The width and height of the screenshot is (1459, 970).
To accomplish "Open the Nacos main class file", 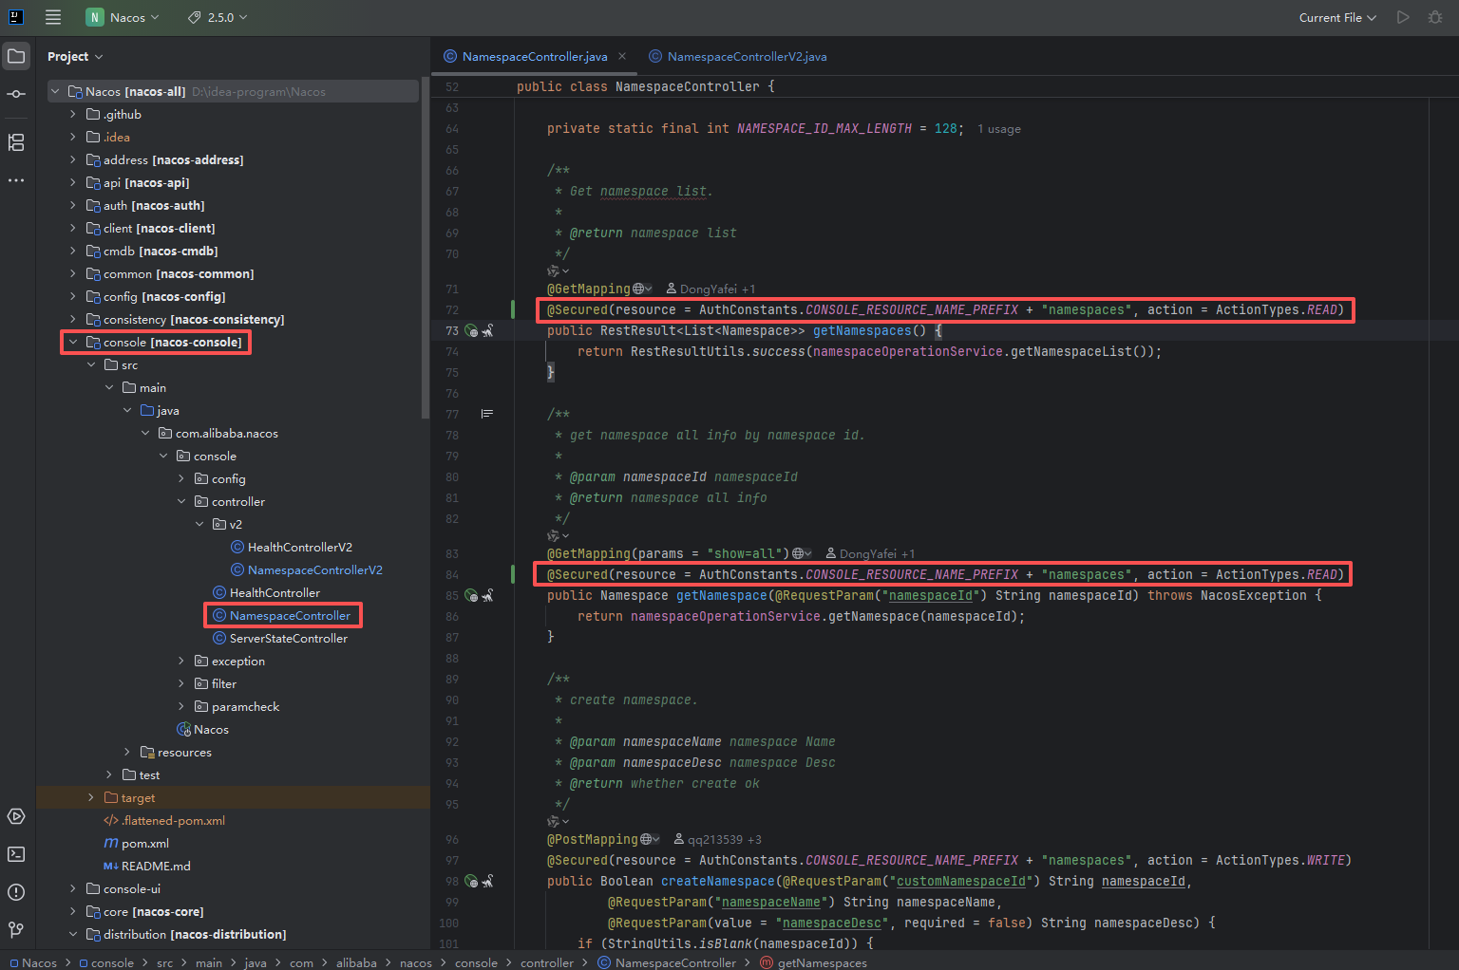I will pyautogui.click(x=202, y=730).
